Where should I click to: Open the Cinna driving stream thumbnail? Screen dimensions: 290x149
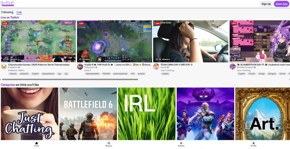[191, 41]
